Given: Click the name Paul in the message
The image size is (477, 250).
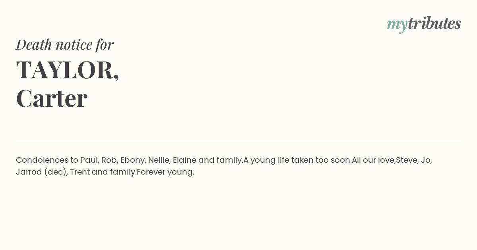Looking at the screenshot, I should coord(89,160).
